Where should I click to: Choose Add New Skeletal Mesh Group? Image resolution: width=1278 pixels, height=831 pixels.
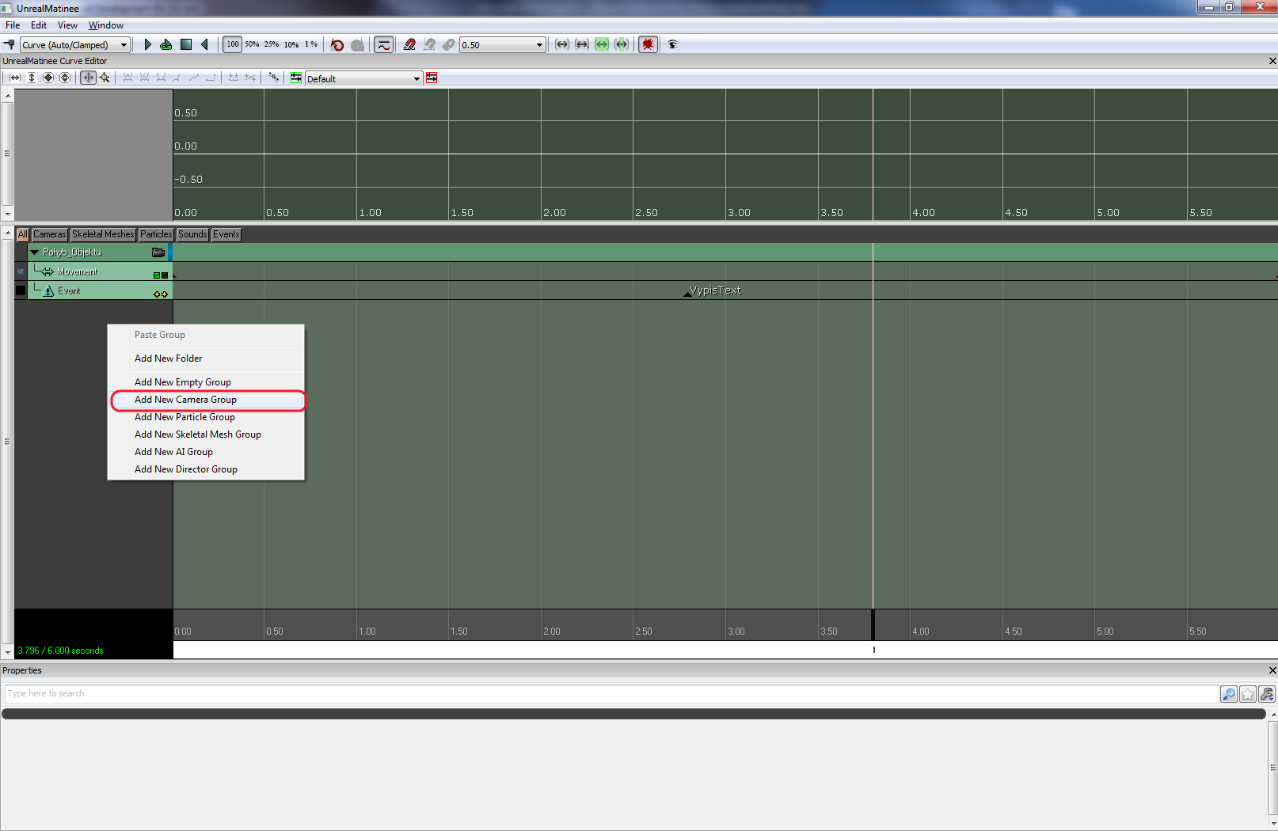tap(207, 434)
